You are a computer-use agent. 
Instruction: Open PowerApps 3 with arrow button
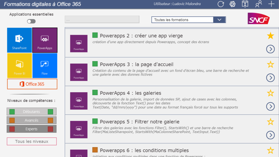pyautogui.click(x=270, y=78)
